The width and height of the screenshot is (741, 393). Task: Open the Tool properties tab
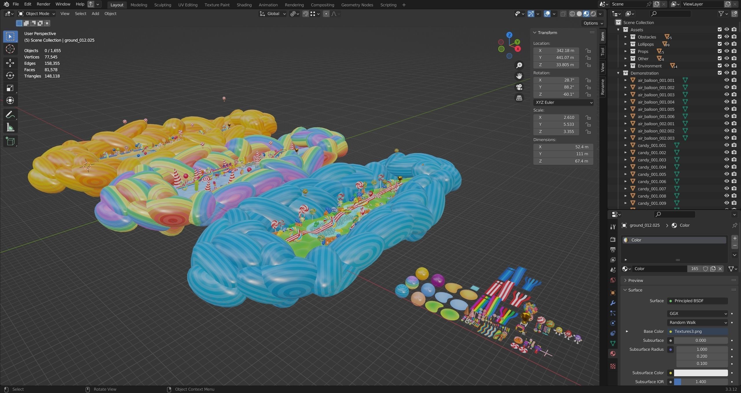(613, 227)
